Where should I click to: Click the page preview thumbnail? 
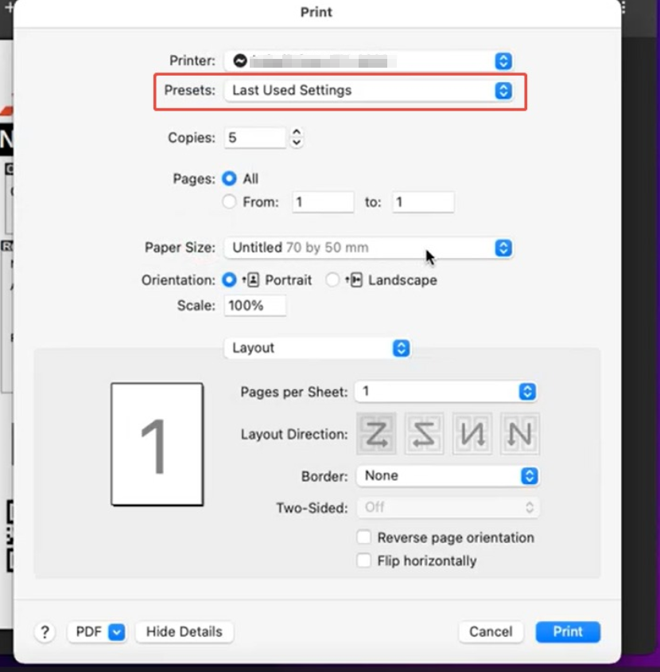pos(157,444)
